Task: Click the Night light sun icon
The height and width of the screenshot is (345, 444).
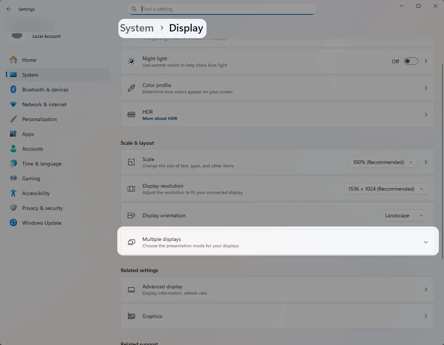Action: click(131, 61)
